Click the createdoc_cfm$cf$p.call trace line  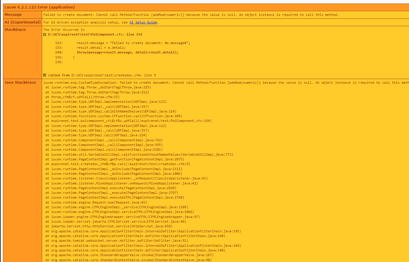(x=118, y=164)
